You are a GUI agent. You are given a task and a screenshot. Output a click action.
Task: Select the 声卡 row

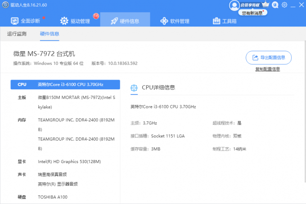pos(65,179)
